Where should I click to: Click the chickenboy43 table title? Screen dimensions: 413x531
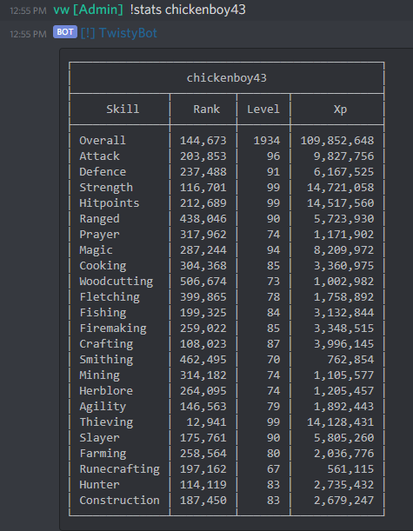227,78
